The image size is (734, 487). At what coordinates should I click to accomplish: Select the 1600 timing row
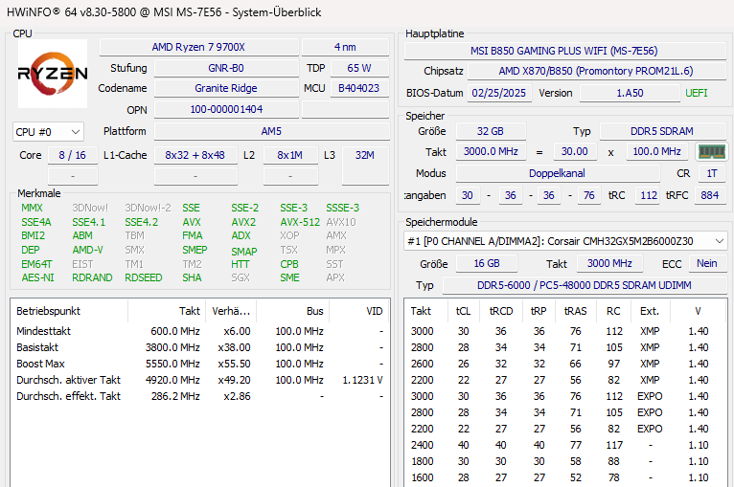566,478
